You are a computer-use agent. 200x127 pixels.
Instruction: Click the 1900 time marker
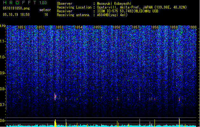click(193, 27)
